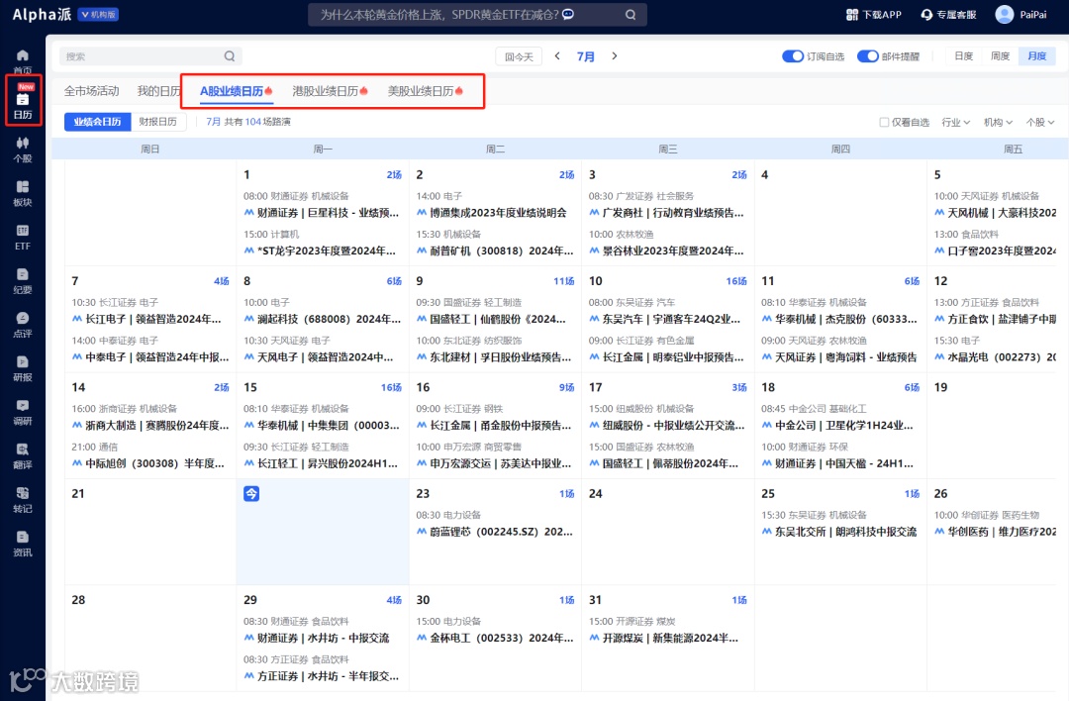Screen dimensions: 1069x701
Task: Expand the 机构 filter dropdown
Action: pyautogui.click(x=998, y=122)
